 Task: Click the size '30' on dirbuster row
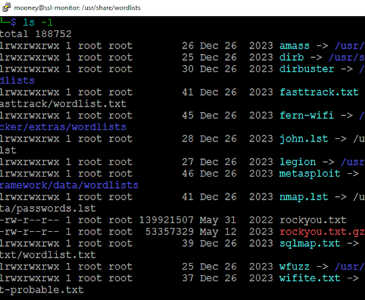[188, 69]
